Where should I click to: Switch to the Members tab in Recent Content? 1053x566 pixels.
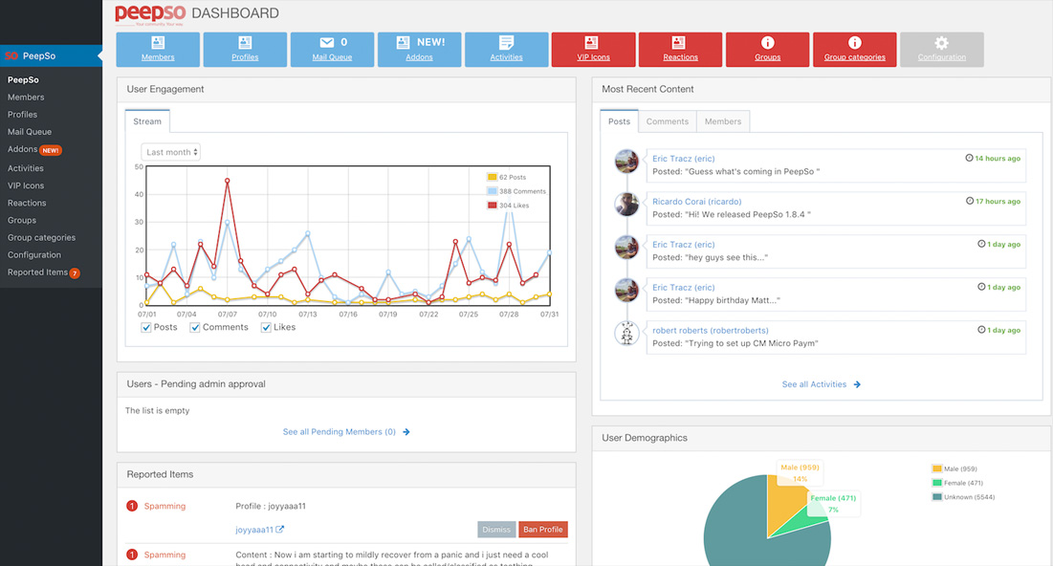[723, 121]
